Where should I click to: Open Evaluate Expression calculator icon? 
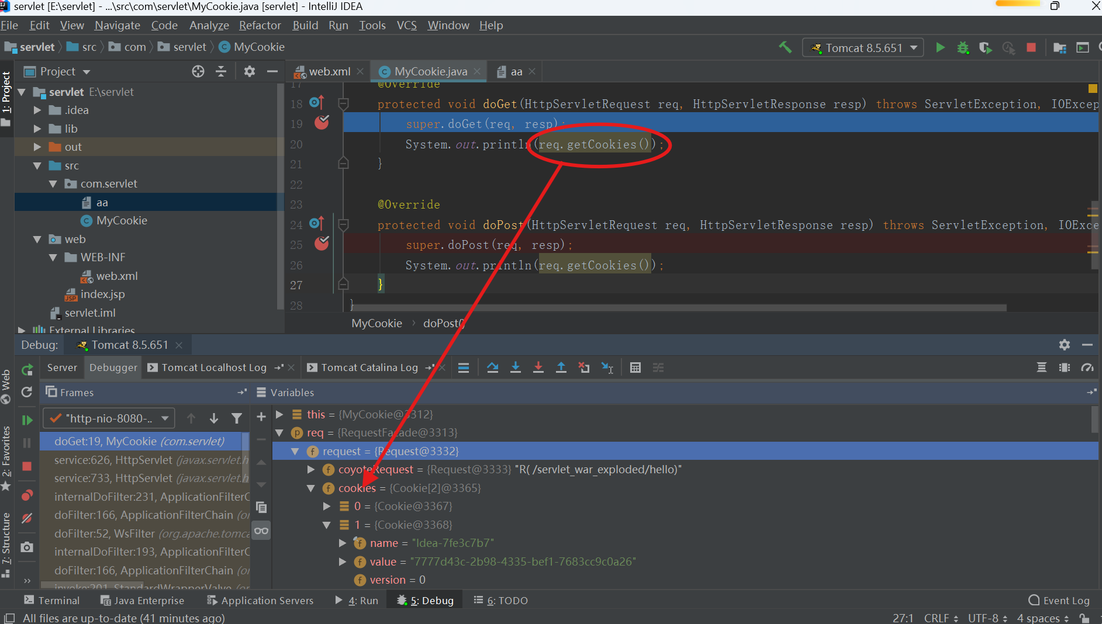tap(635, 368)
